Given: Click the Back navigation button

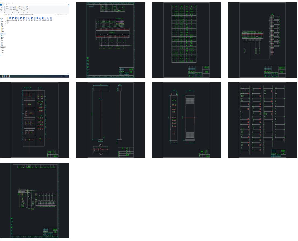Looking at the screenshot, I should [1, 15].
